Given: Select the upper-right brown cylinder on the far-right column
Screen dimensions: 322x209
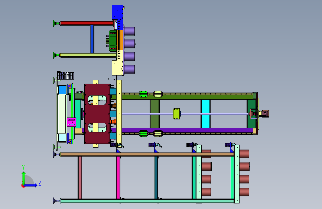Looking at the screenshot, I should tap(244, 154).
